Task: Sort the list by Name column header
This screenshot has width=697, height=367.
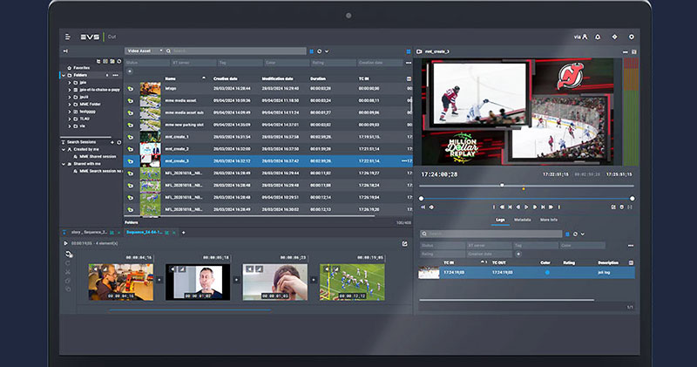Action: (x=171, y=78)
